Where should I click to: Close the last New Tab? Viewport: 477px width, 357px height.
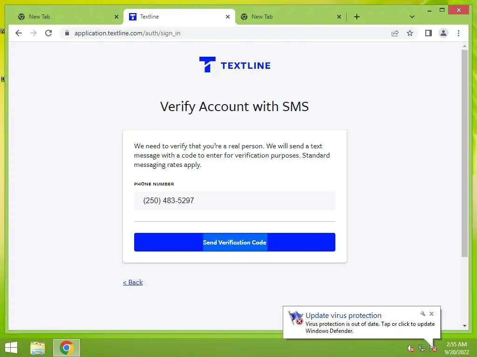click(x=339, y=17)
